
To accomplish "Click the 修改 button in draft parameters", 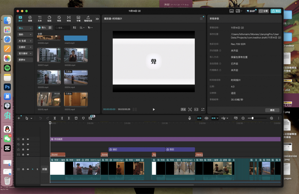I will pyautogui.click(x=272, y=110).
